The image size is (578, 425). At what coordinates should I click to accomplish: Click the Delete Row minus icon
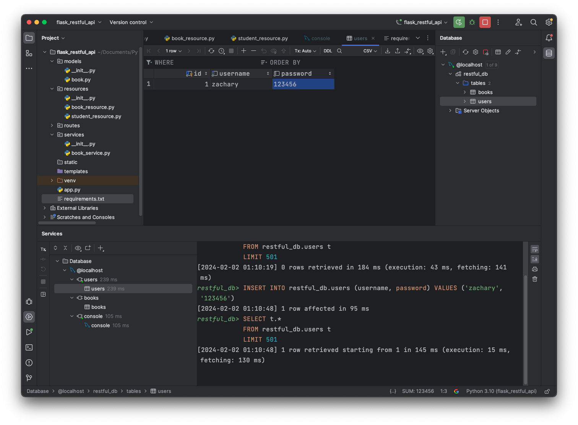(x=253, y=51)
